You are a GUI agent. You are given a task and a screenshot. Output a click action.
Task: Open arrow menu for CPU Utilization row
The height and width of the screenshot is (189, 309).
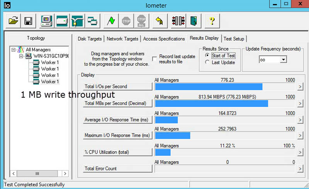point(300,152)
